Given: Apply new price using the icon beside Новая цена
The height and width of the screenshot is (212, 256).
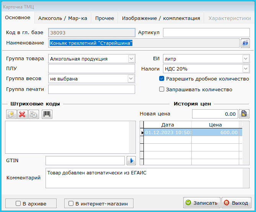Looking at the screenshot, I should (x=244, y=114).
